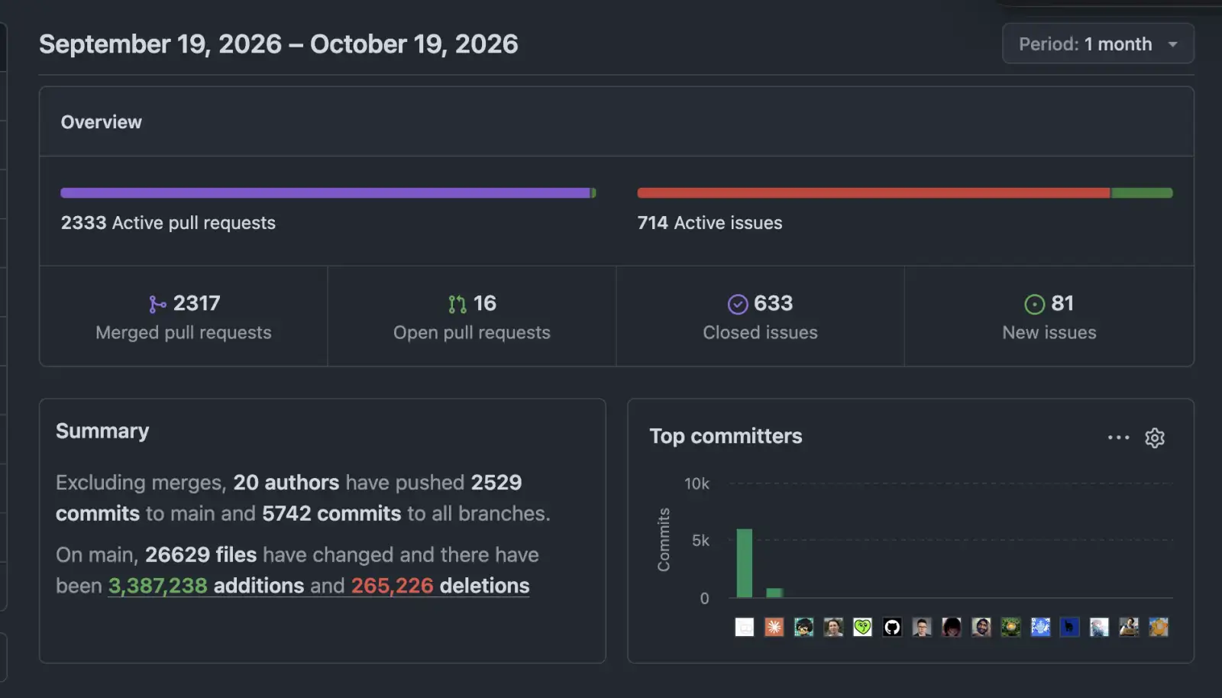Click the green new issue circle icon
The image size is (1222, 698).
(x=1034, y=305)
